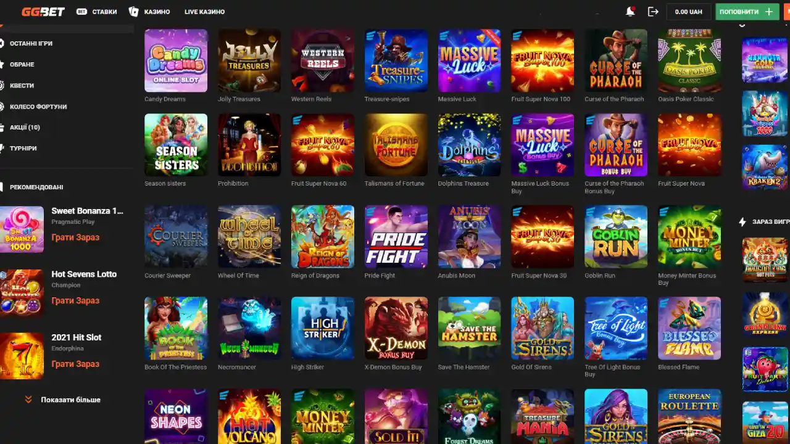Click the 0.00 UAH balance field
Screen dimensions: 790x444
click(689, 12)
